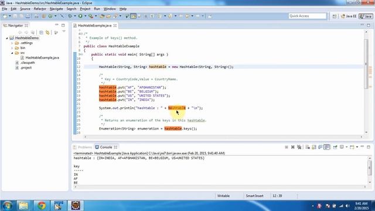Open the Source menu
Viewport: 375px width, 211px height.
(x=25, y=9)
